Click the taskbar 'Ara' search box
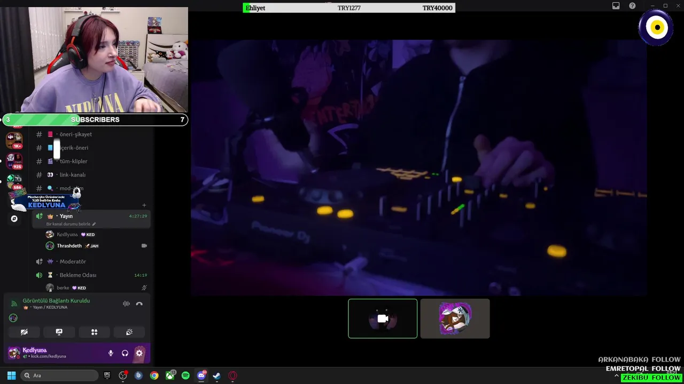The height and width of the screenshot is (384, 684). [60, 375]
